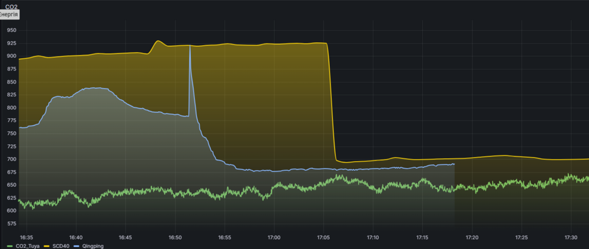The width and height of the screenshot is (589, 249).
Task: Click the 675 Y-axis label
Action: pyautogui.click(x=12, y=172)
